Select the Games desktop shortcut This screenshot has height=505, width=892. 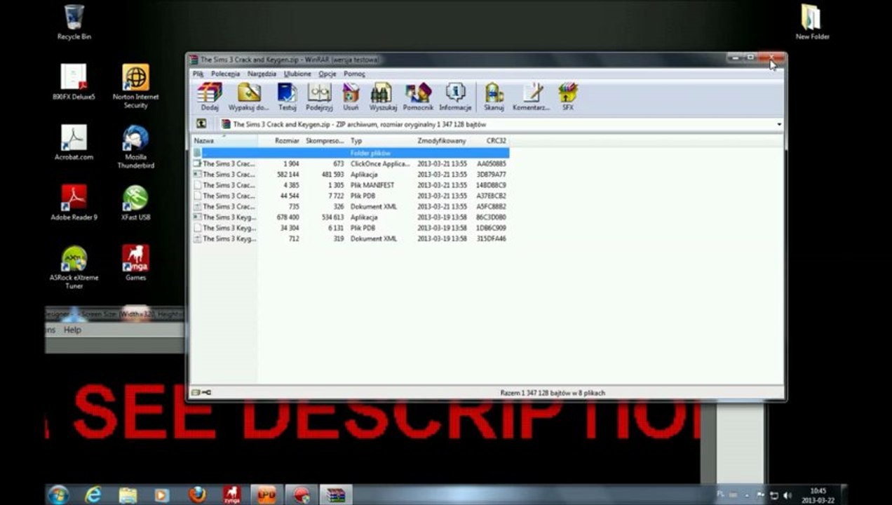pyautogui.click(x=135, y=263)
